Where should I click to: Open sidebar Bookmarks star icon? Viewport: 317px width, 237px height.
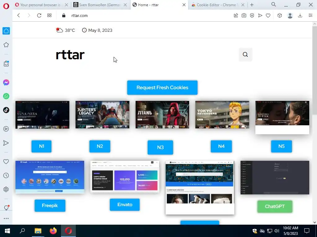click(6, 45)
